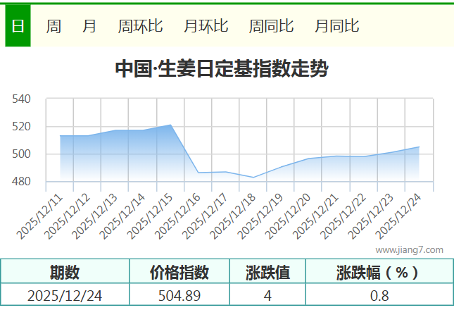
Task: Select the 2025/12/24 date cell in the table
Action: (x=65, y=296)
